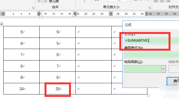Image resolution: width=179 pixels, height=101 pixels.
Task: Click the Formula dialog title bar
Action: [151, 25]
